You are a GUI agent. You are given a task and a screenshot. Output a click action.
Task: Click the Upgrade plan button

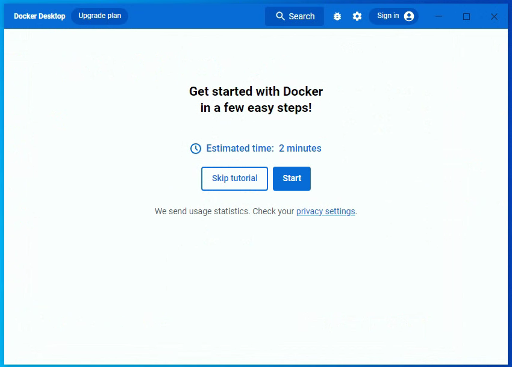tap(99, 16)
